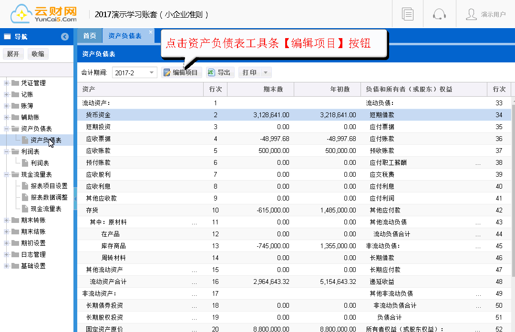Collapse the 现金流量表 folder node
This screenshot has width=515, height=332.
coord(6,174)
